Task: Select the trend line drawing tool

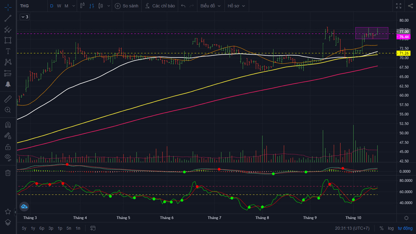Action: click(x=8, y=19)
